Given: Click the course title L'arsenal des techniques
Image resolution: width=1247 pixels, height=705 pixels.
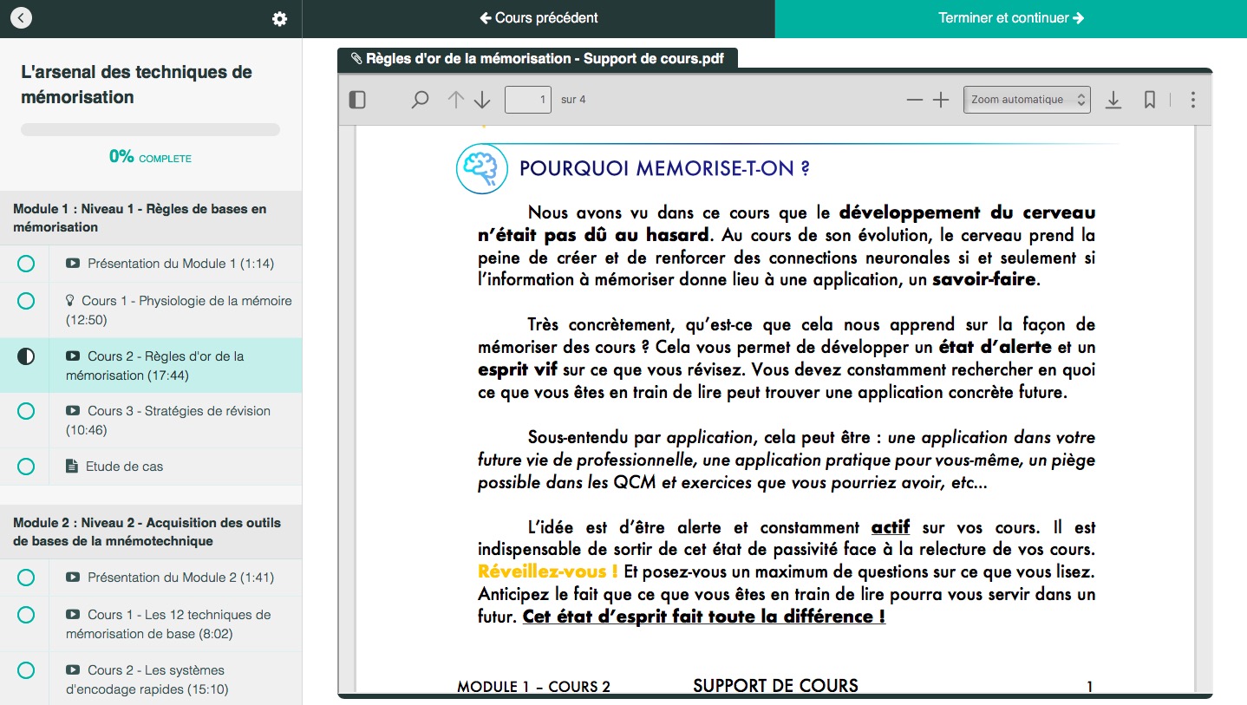Looking at the screenshot, I should point(137,85).
